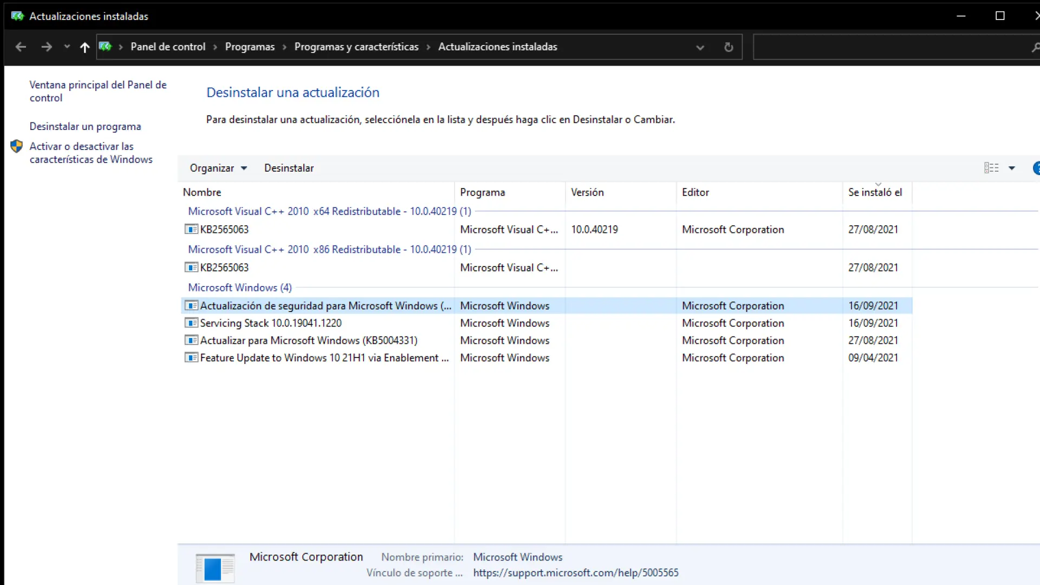The width and height of the screenshot is (1040, 585).
Task: Expand the address bar history dropdown
Action: coord(700,47)
